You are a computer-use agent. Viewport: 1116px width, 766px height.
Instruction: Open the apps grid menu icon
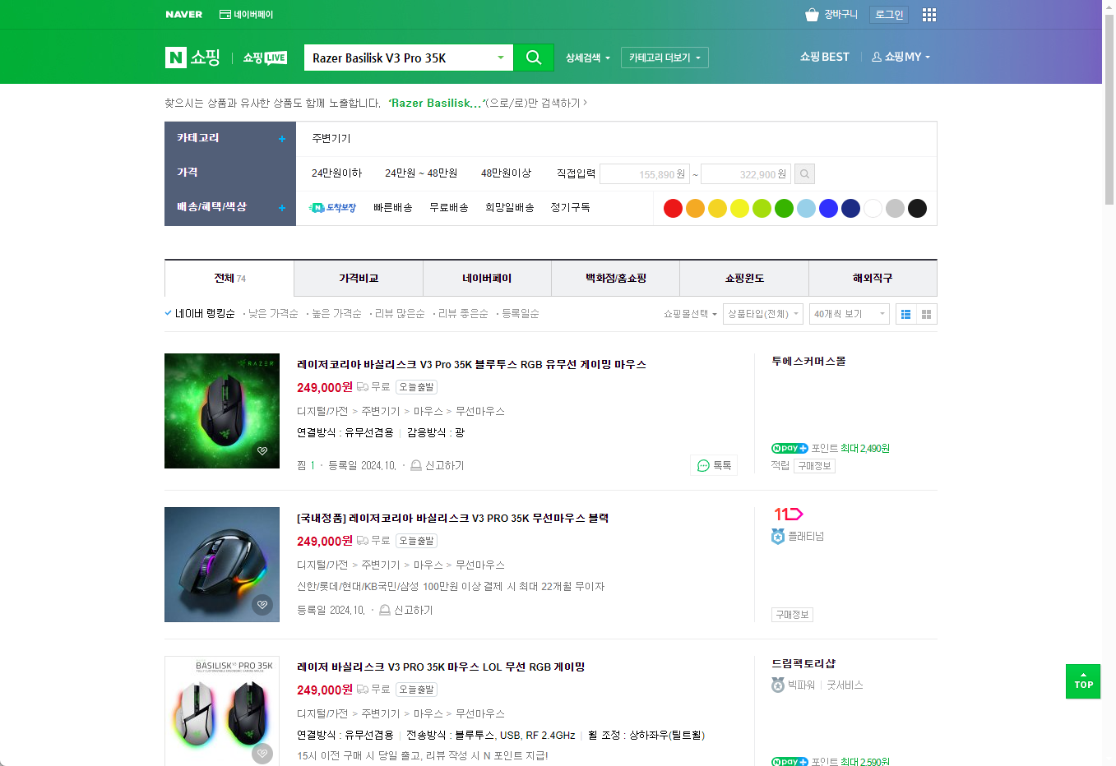tap(929, 15)
